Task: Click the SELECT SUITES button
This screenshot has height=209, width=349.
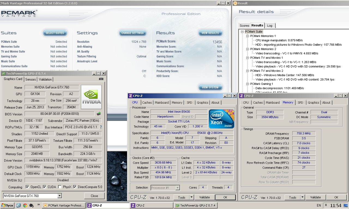Action: (55, 33)
